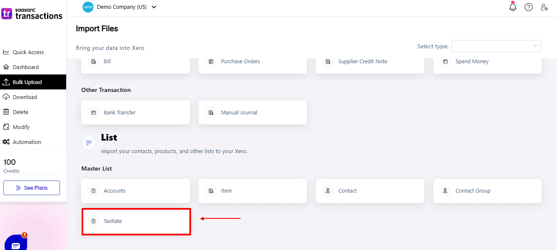Open Quick Access in sidebar

coord(28,52)
